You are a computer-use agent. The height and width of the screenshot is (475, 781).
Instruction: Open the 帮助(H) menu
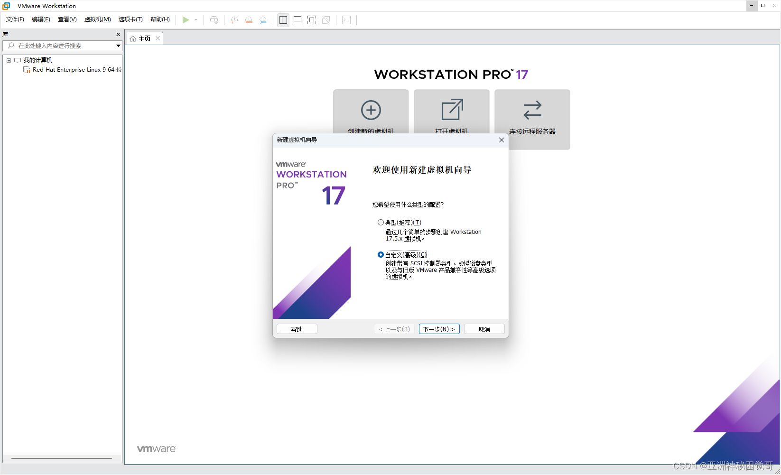coord(160,19)
